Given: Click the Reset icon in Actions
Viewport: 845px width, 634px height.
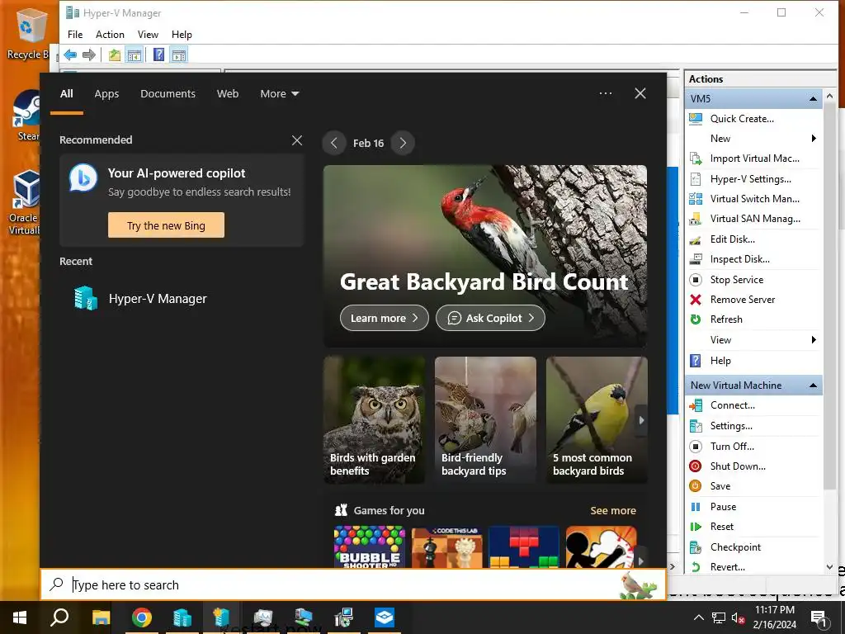Looking at the screenshot, I should point(696,527).
